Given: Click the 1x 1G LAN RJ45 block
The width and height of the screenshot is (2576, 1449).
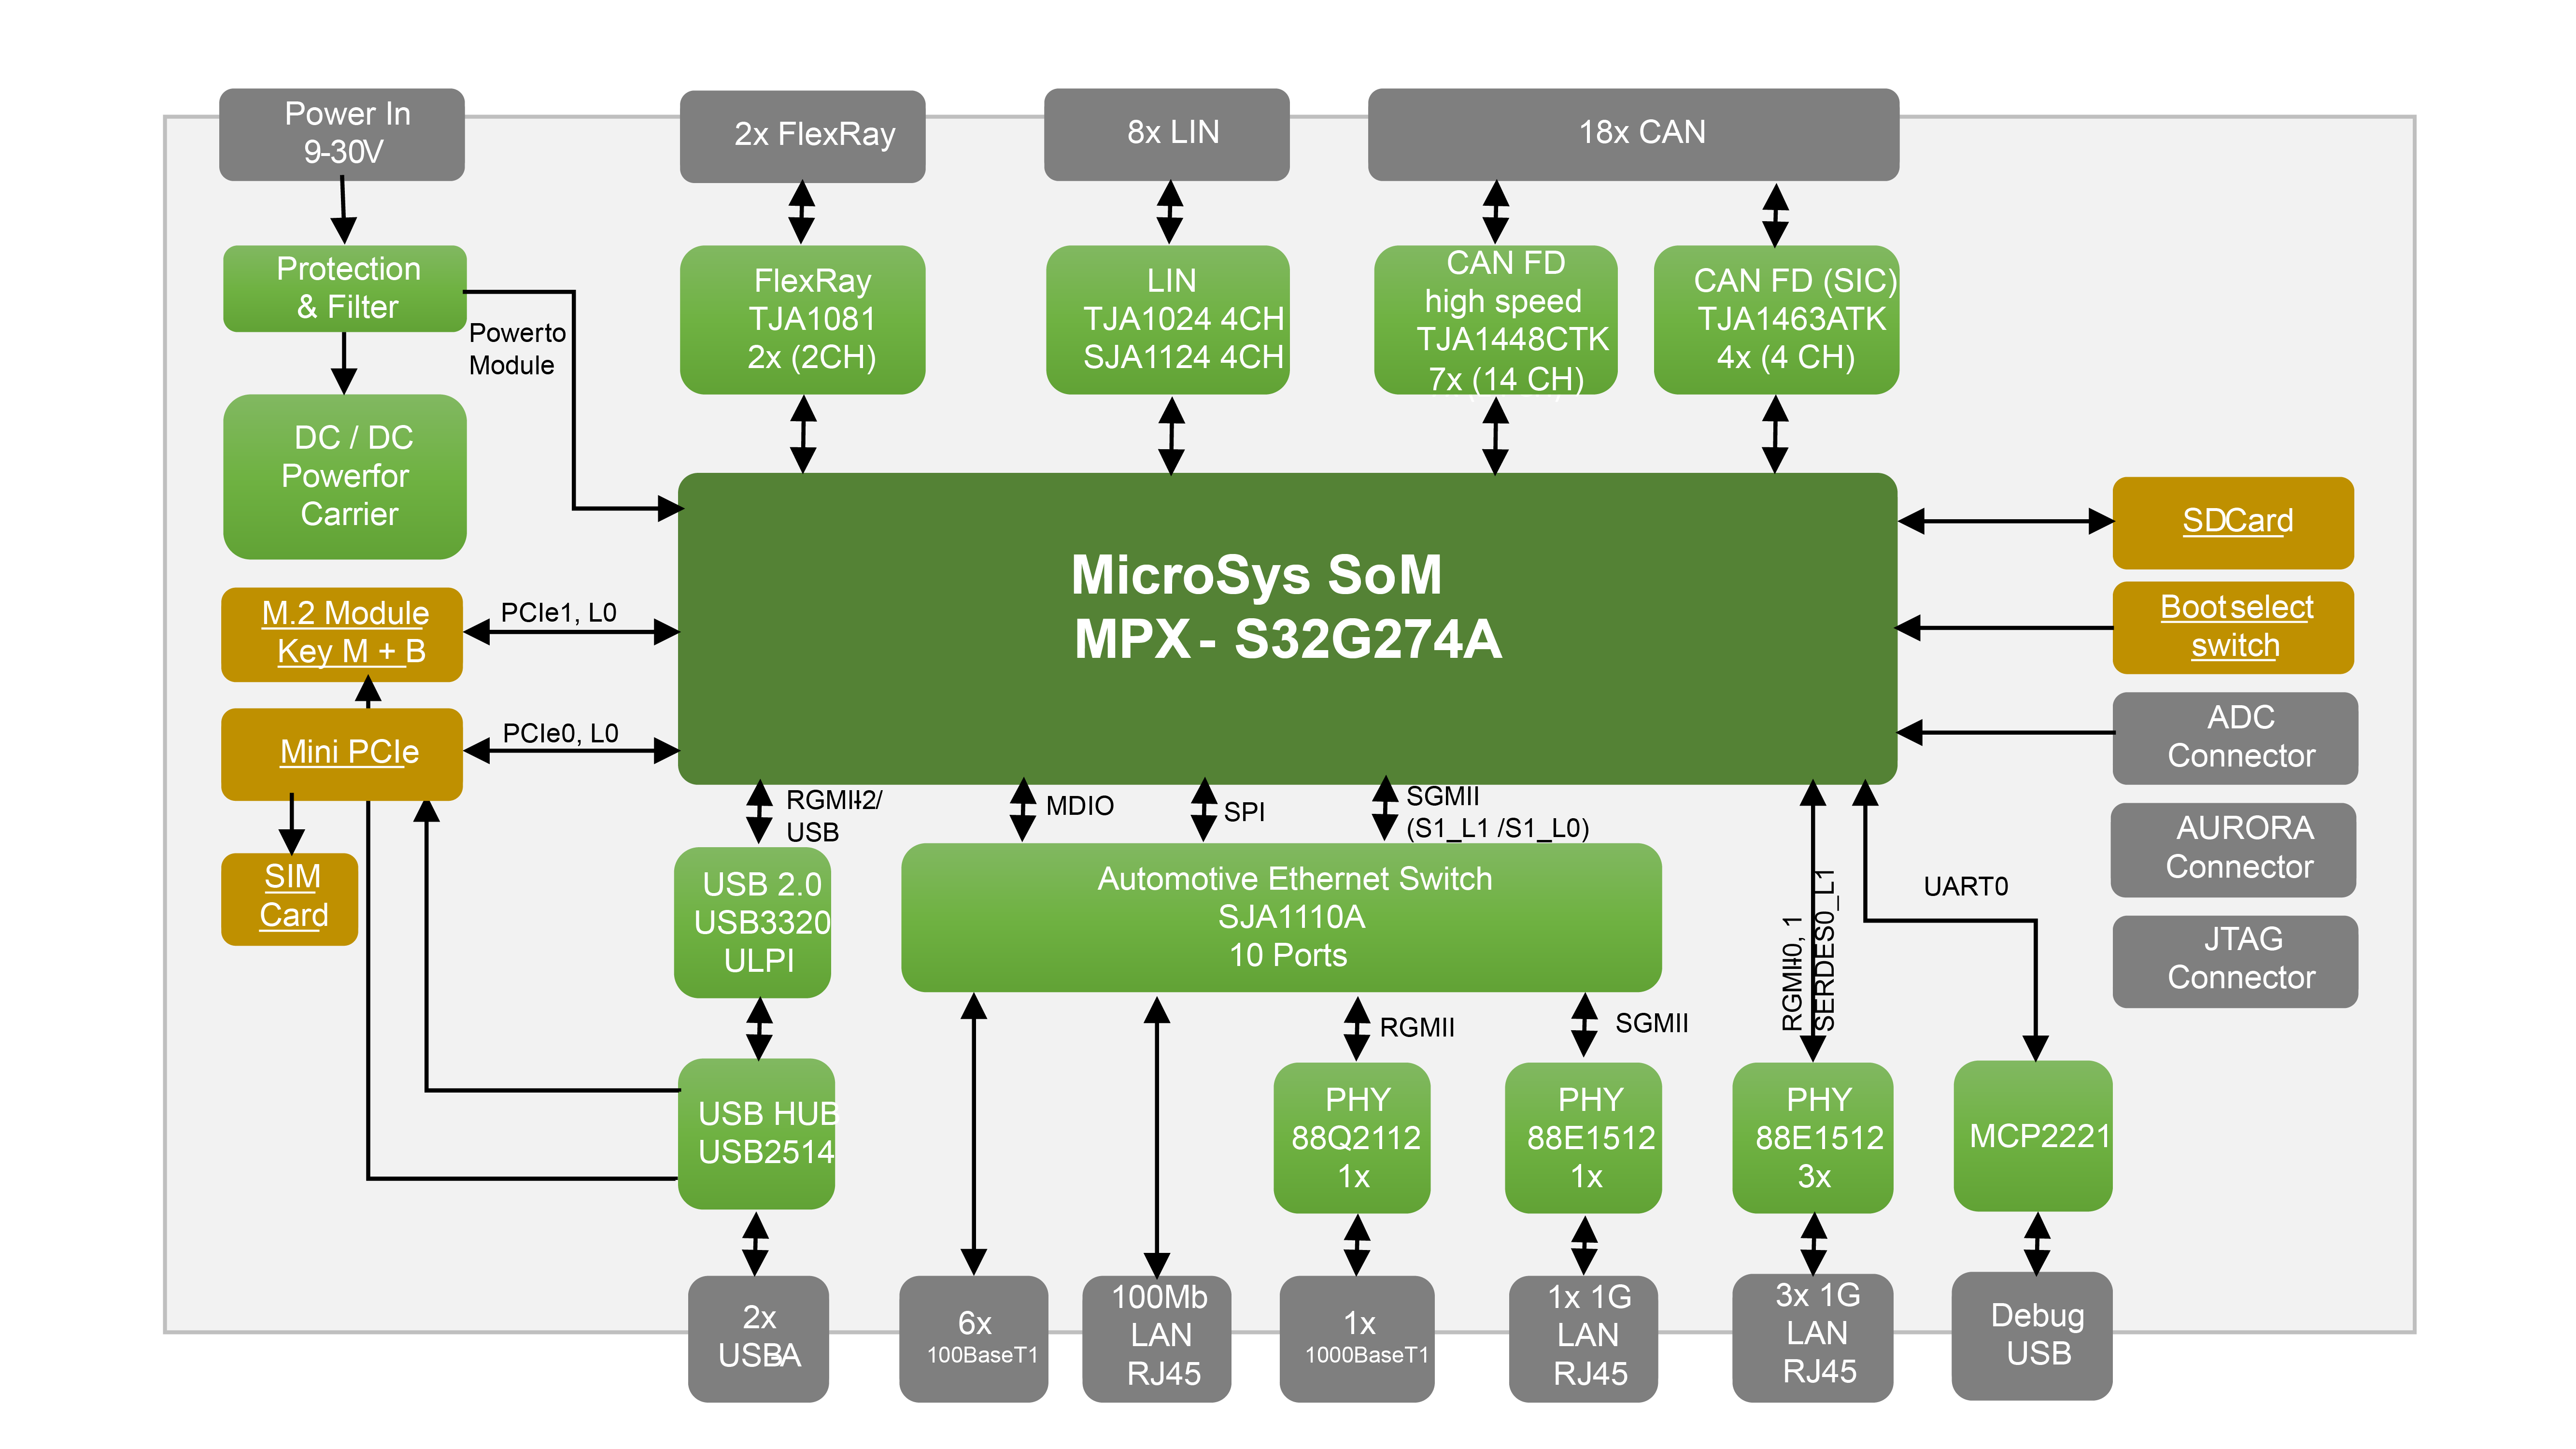Looking at the screenshot, I should [x=1583, y=1338].
